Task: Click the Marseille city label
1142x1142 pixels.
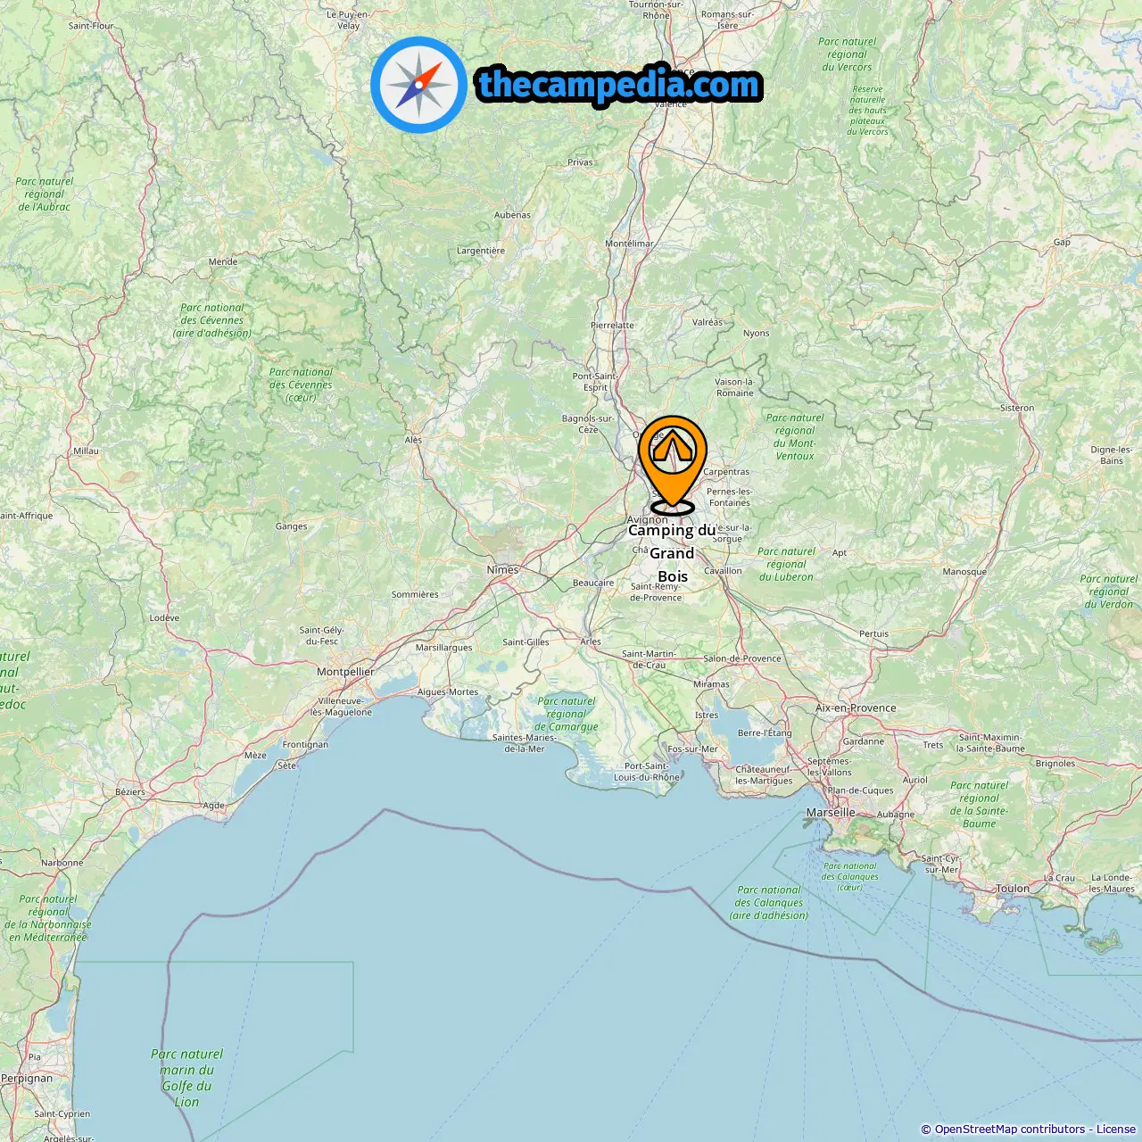Action: [x=831, y=813]
